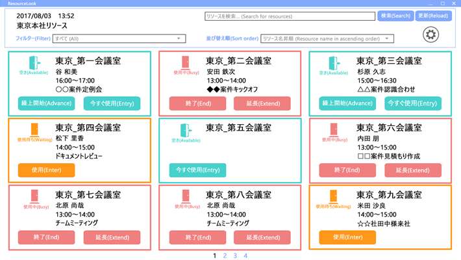This screenshot has width=461, height=260.
Task: Click the Available door icon for 東京_第五会議室
Action: pos(184,129)
